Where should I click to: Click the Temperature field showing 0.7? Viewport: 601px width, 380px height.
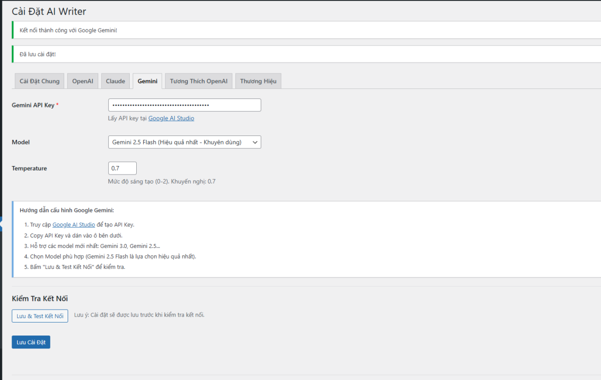coord(122,168)
